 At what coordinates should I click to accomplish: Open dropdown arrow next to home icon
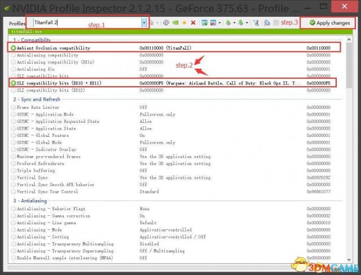(157, 23)
